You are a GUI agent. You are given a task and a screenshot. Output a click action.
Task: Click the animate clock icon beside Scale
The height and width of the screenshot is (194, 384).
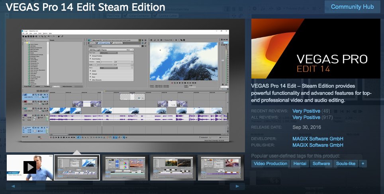[132, 65]
